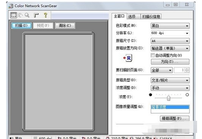Image resolution: width=202 pixels, height=139 pixels.
Task: Select the hand pan tool
Action: [x=20, y=15]
